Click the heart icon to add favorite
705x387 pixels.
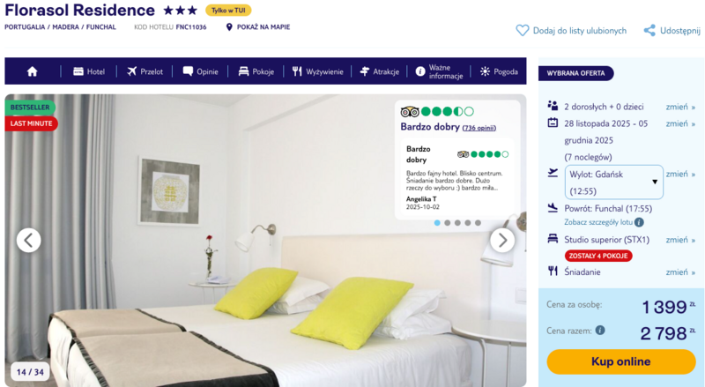click(x=522, y=31)
